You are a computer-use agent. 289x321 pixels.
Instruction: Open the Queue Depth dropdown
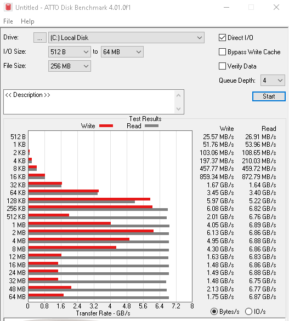pos(273,80)
